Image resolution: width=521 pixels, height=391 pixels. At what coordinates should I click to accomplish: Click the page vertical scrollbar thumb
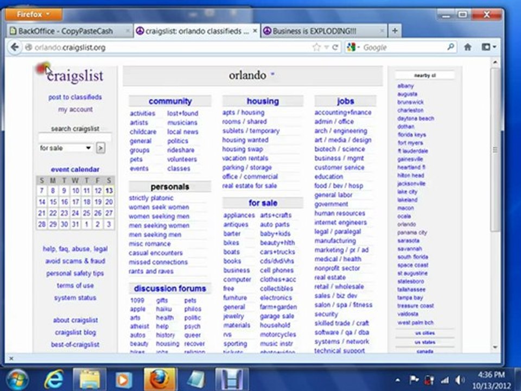(x=495, y=150)
